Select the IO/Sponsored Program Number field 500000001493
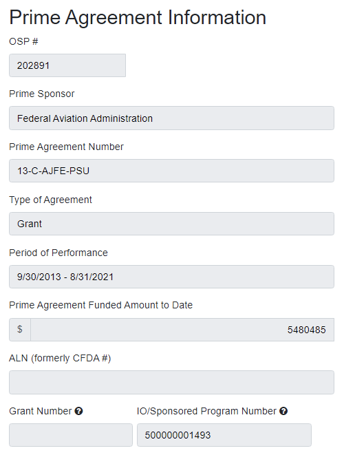This screenshot has height=455, width=344. [224, 435]
